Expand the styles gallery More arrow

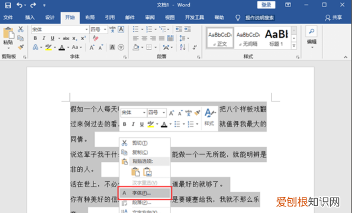[294, 46]
